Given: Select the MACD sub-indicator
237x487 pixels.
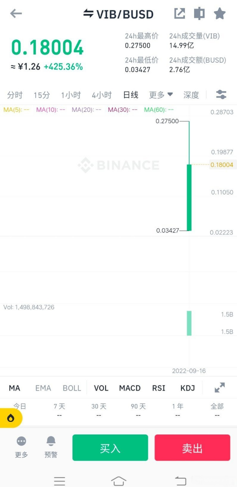Looking at the screenshot, I should click(130, 388).
